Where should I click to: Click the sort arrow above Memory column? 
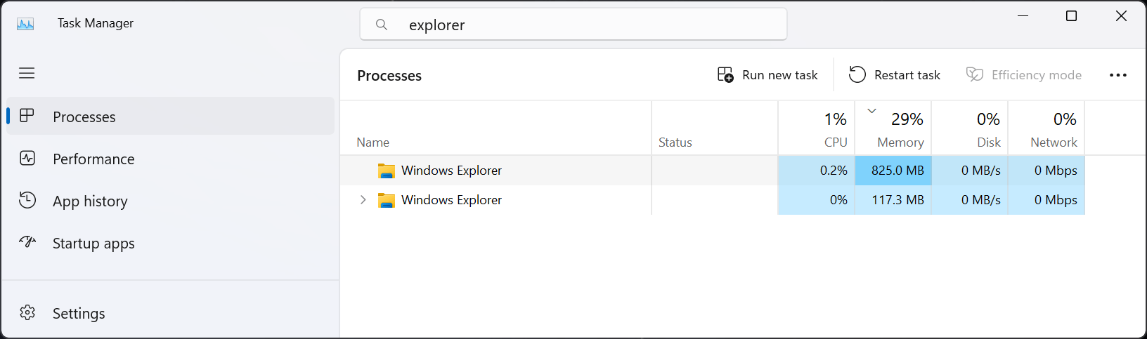tap(872, 111)
